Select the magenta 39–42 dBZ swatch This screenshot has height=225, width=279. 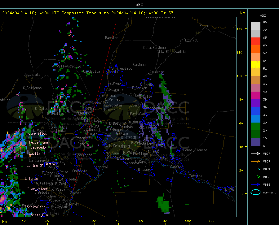pos(255,96)
